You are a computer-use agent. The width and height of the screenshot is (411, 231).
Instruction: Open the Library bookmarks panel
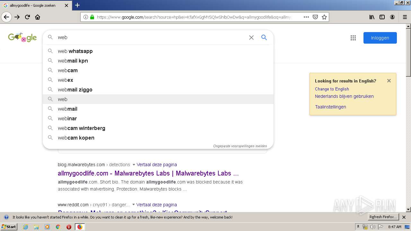(372, 17)
